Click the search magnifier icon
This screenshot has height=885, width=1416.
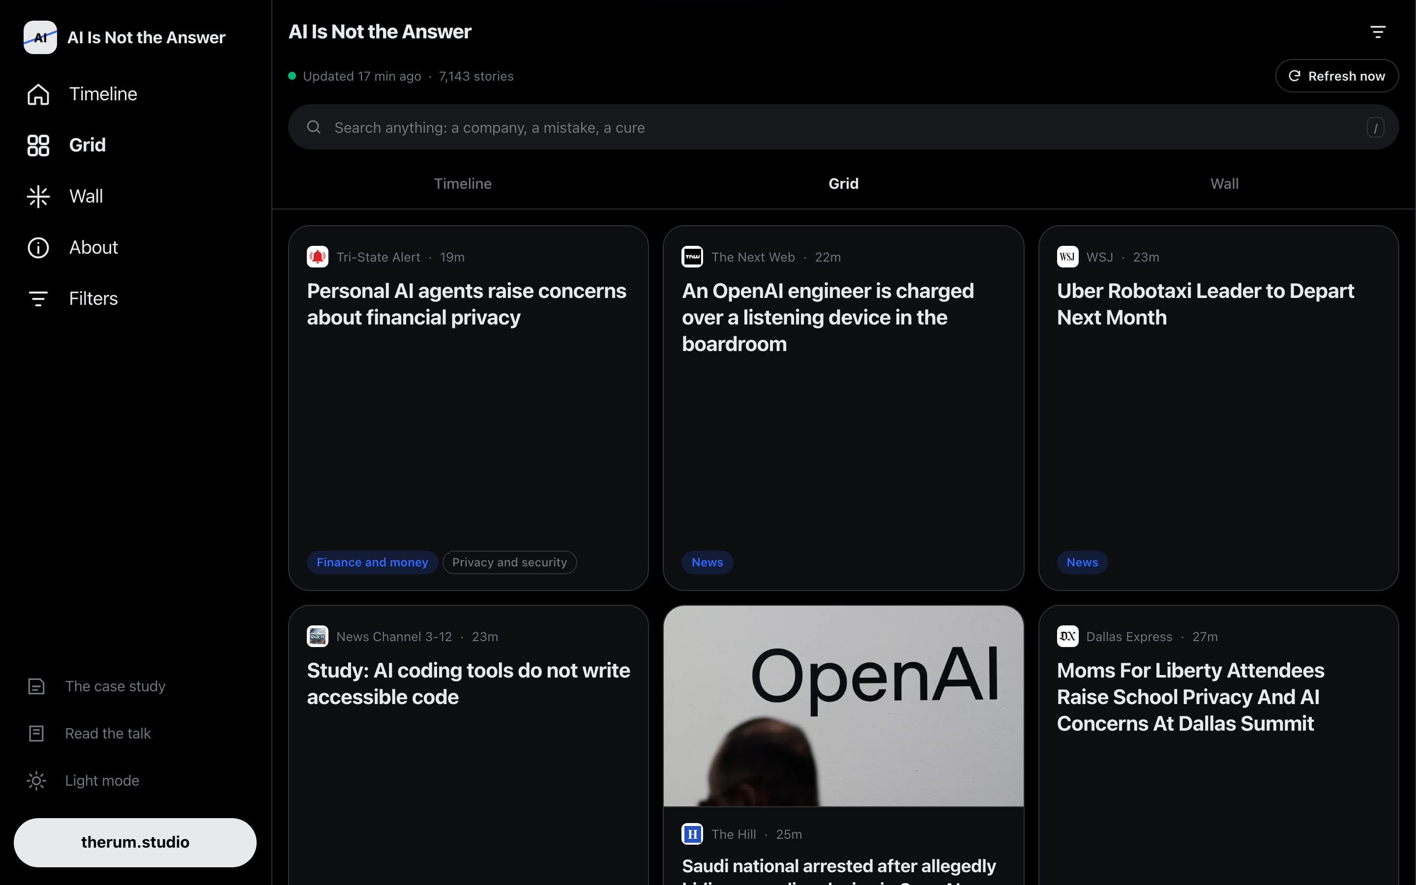(314, 127)
